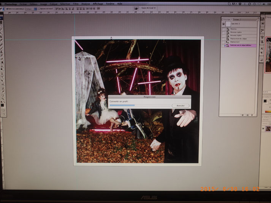Click the Navigator preview thumbnail
The image size is (271, 203).
click(268, 54)
